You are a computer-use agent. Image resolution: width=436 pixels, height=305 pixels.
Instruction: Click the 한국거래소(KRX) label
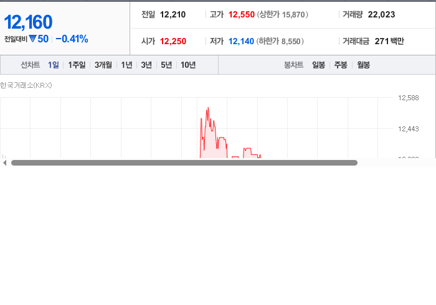pyautogui.click(x=26, y=85)
